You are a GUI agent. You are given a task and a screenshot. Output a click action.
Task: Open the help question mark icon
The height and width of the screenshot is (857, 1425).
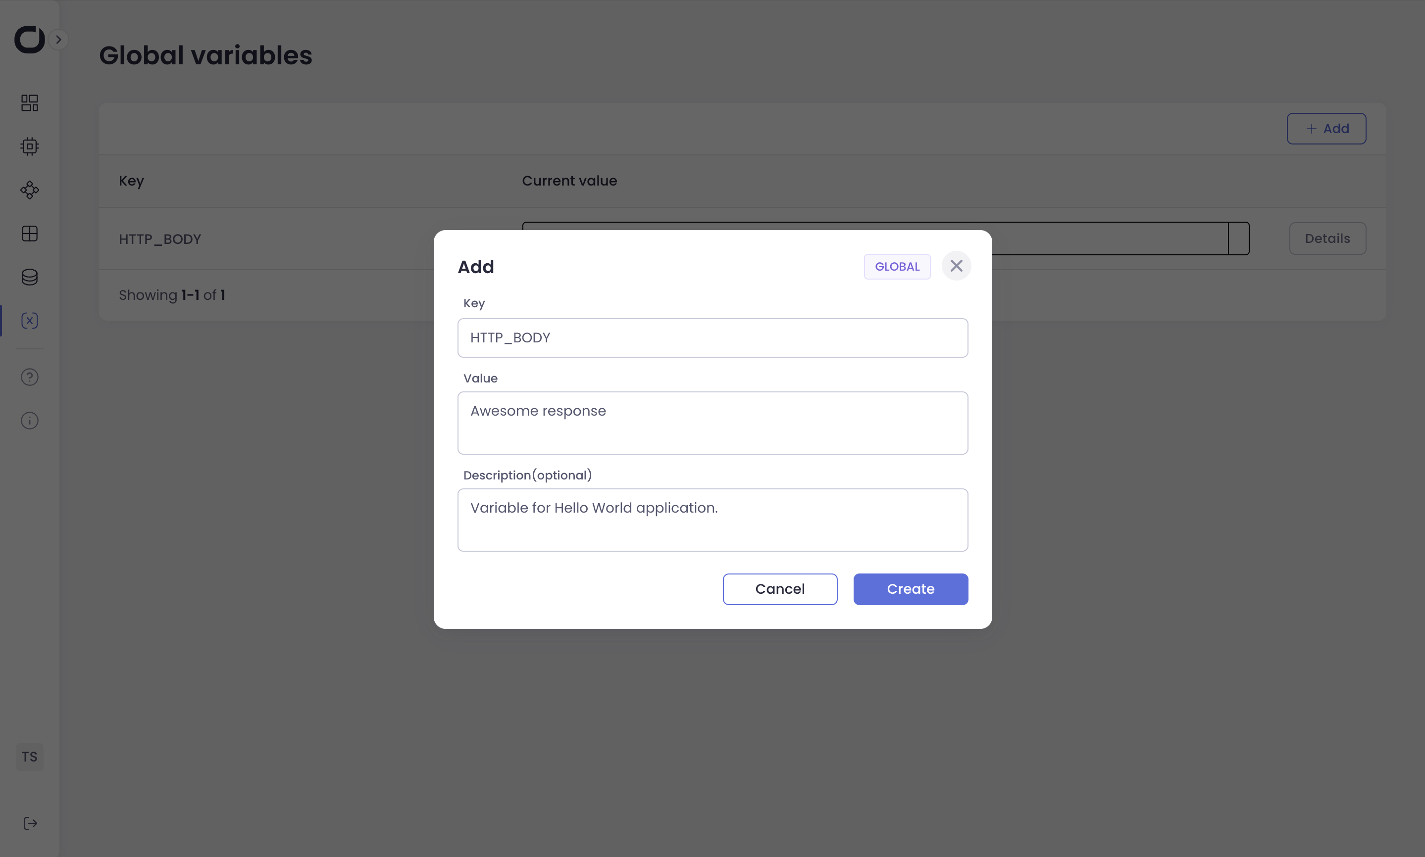(30, 377)
